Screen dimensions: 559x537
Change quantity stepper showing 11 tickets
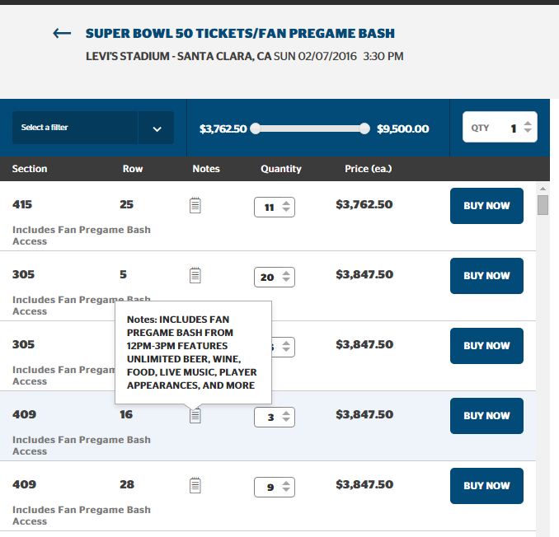tap(275, 207)
